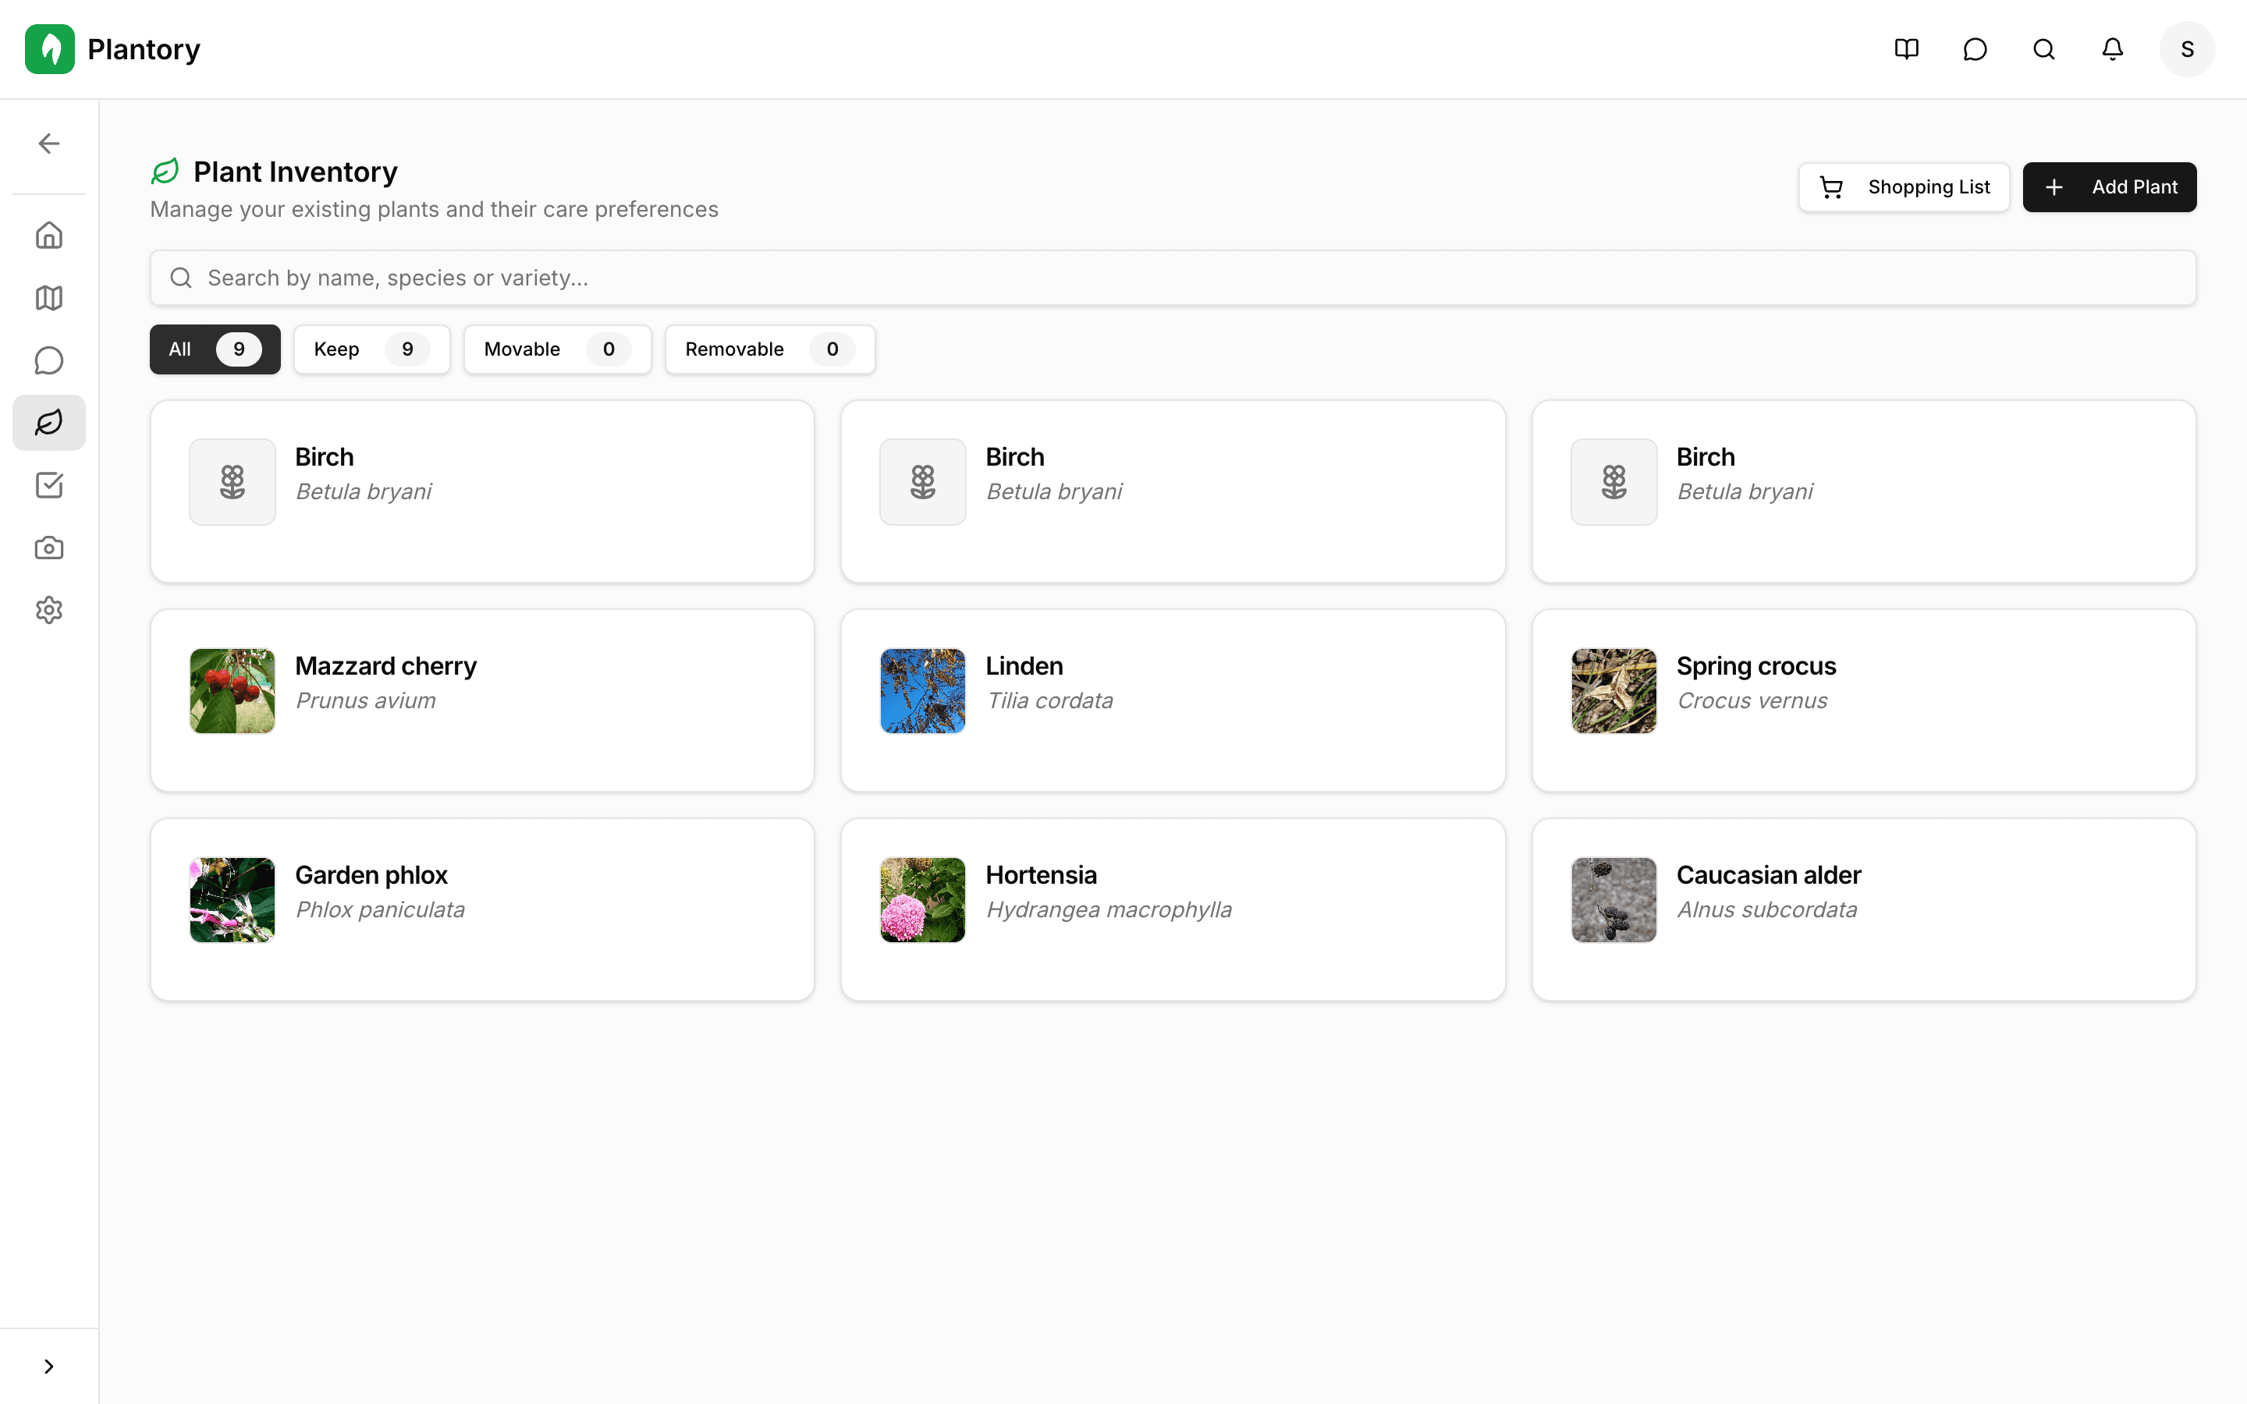
Task: Select the tasks checkbox icon in the sidebar
Action: pyautogui.click(x=48, y=484)
